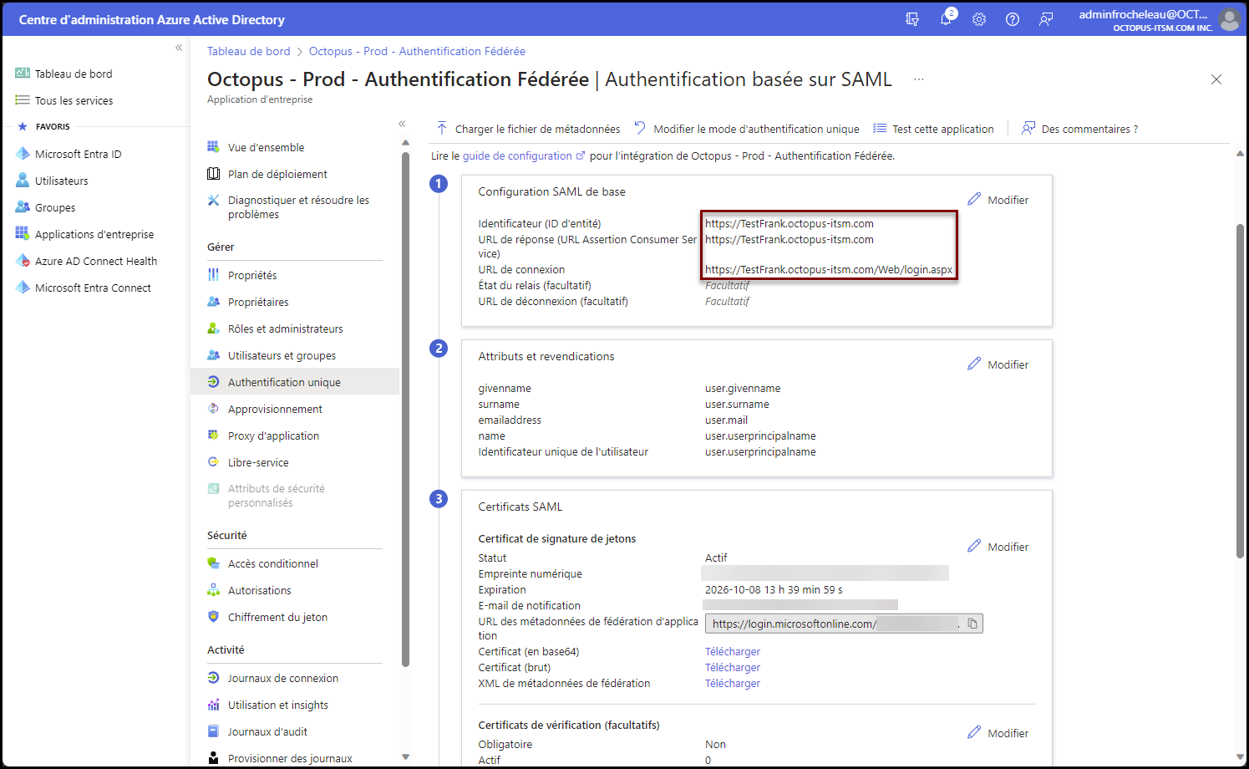Screen dimensions: 1249x769
Task: Click the help question mark icon
Action: [x=1013, y=19]
